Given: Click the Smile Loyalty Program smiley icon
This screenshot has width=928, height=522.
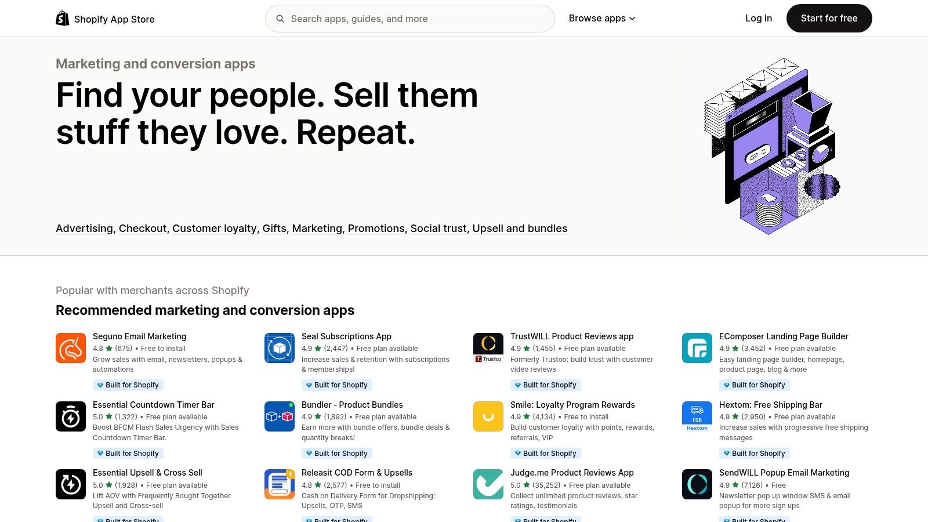Looking at the screenshot, I should tap(488, 416).
